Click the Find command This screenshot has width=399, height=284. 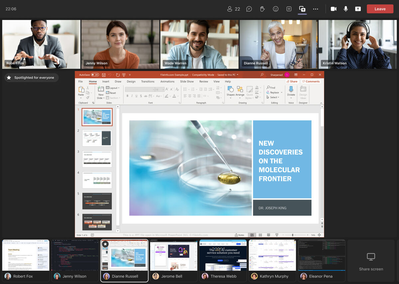[x=271, y=88]
